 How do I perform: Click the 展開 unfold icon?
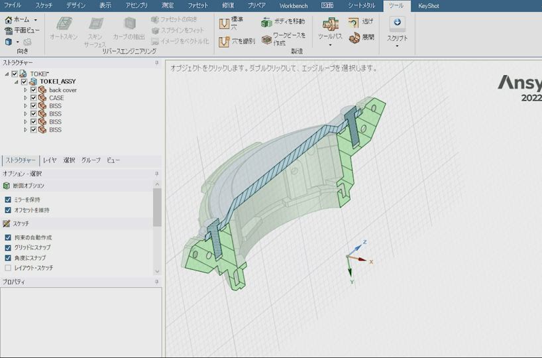[x=354, y=38]
